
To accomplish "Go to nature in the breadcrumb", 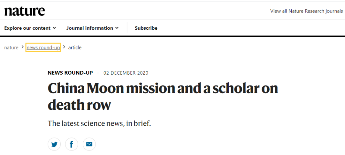I will [11, 48].
